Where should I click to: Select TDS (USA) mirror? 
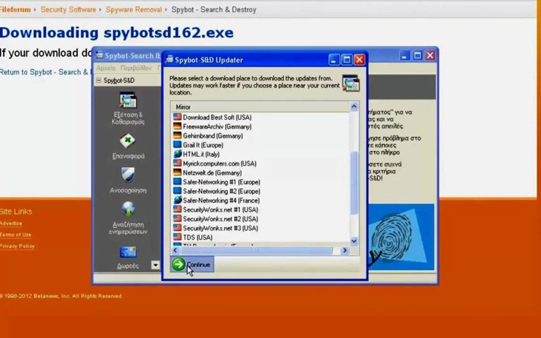197,237
